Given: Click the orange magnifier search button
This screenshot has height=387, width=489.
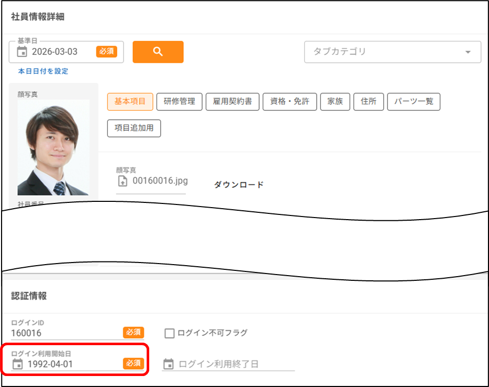Looking at the screenshot, I should pos(158,52).
